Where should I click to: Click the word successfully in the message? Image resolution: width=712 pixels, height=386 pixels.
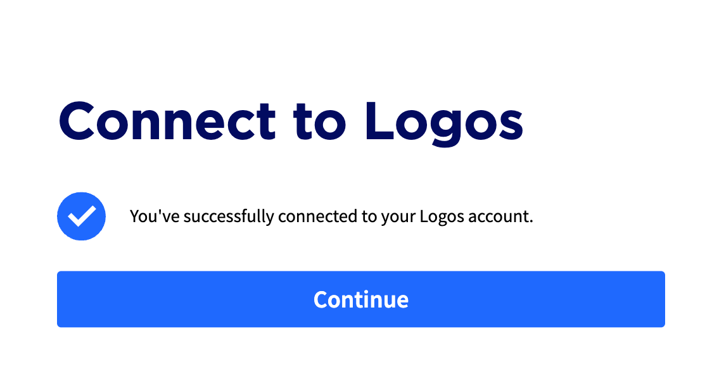229,216
